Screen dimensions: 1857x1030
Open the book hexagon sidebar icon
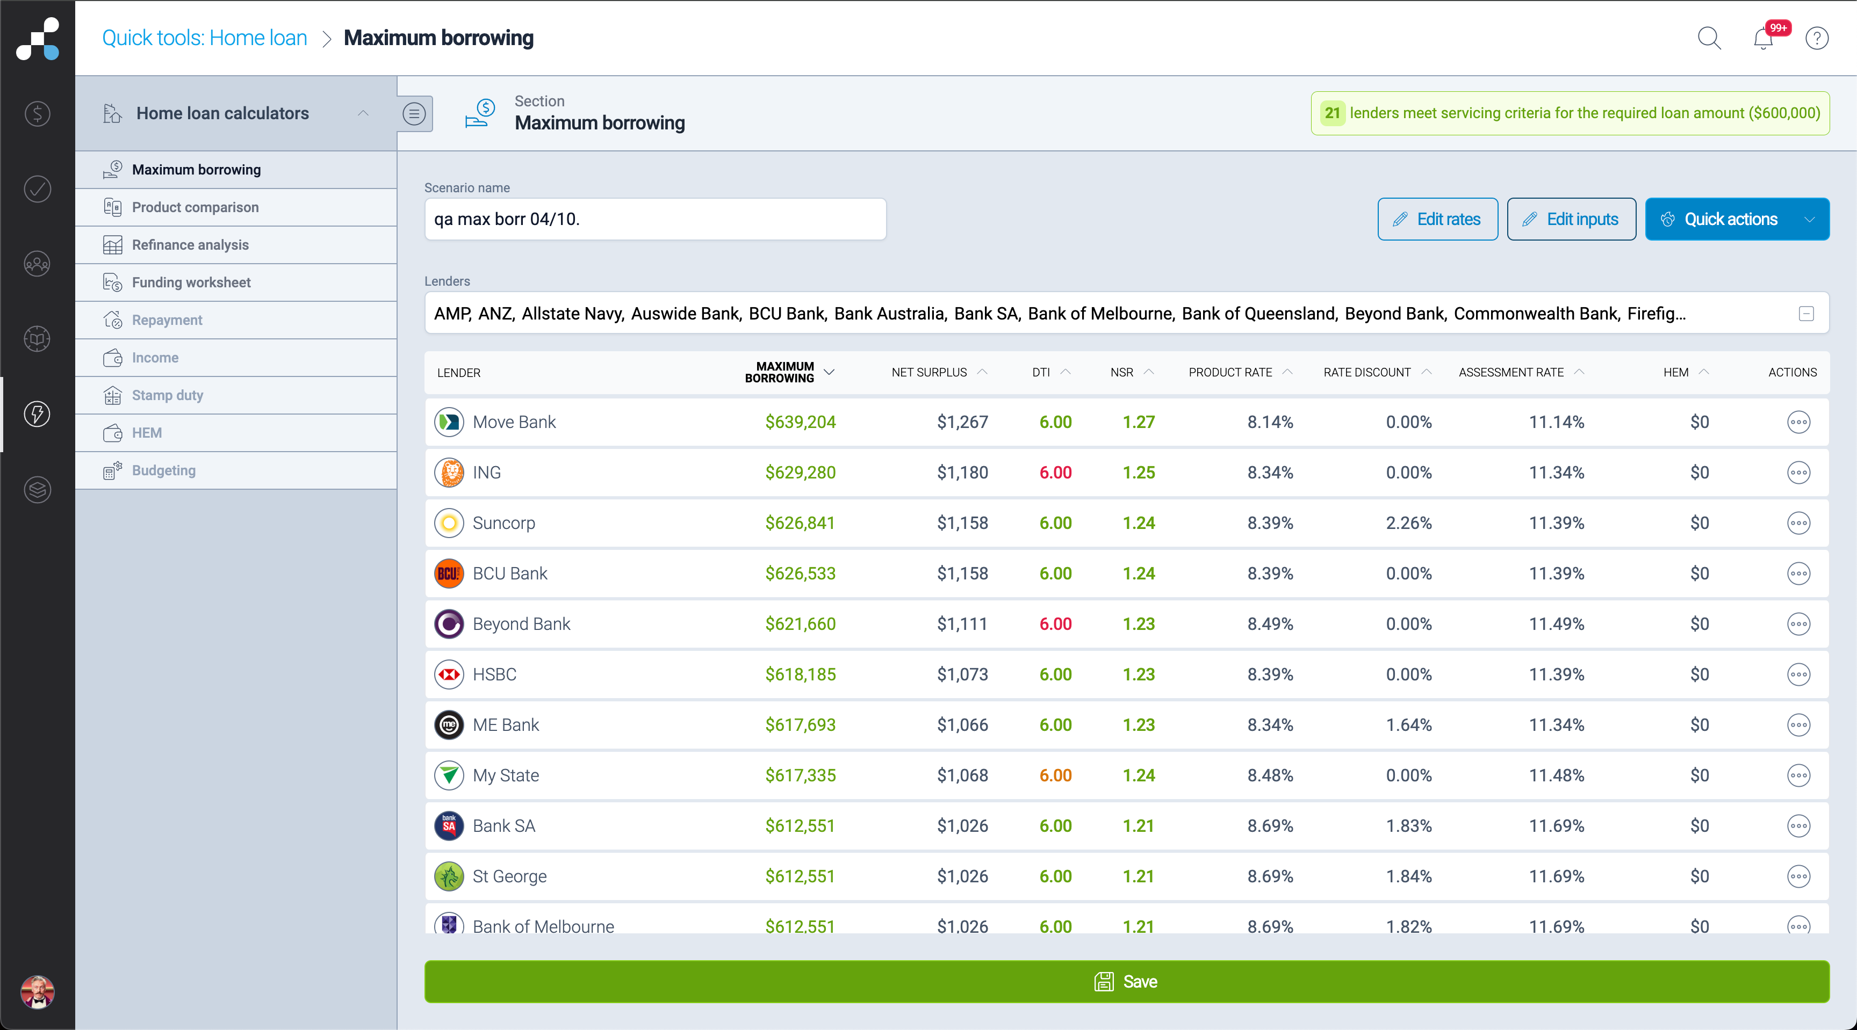[x=38, y=338]
